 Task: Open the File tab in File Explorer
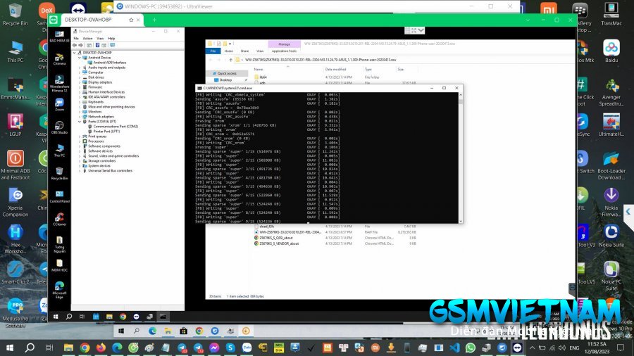pos(213,51)
